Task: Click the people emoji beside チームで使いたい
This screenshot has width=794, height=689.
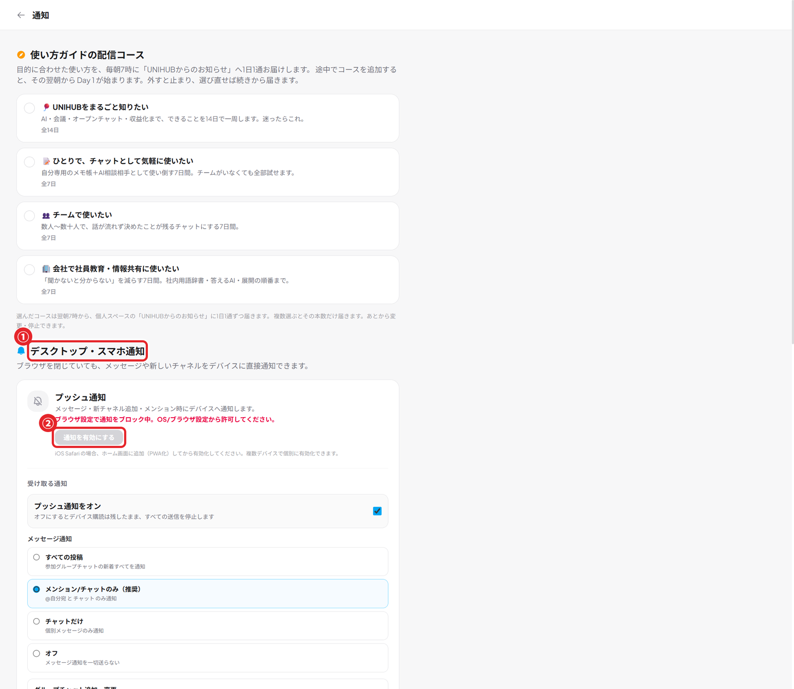Action: click(46, 215)
